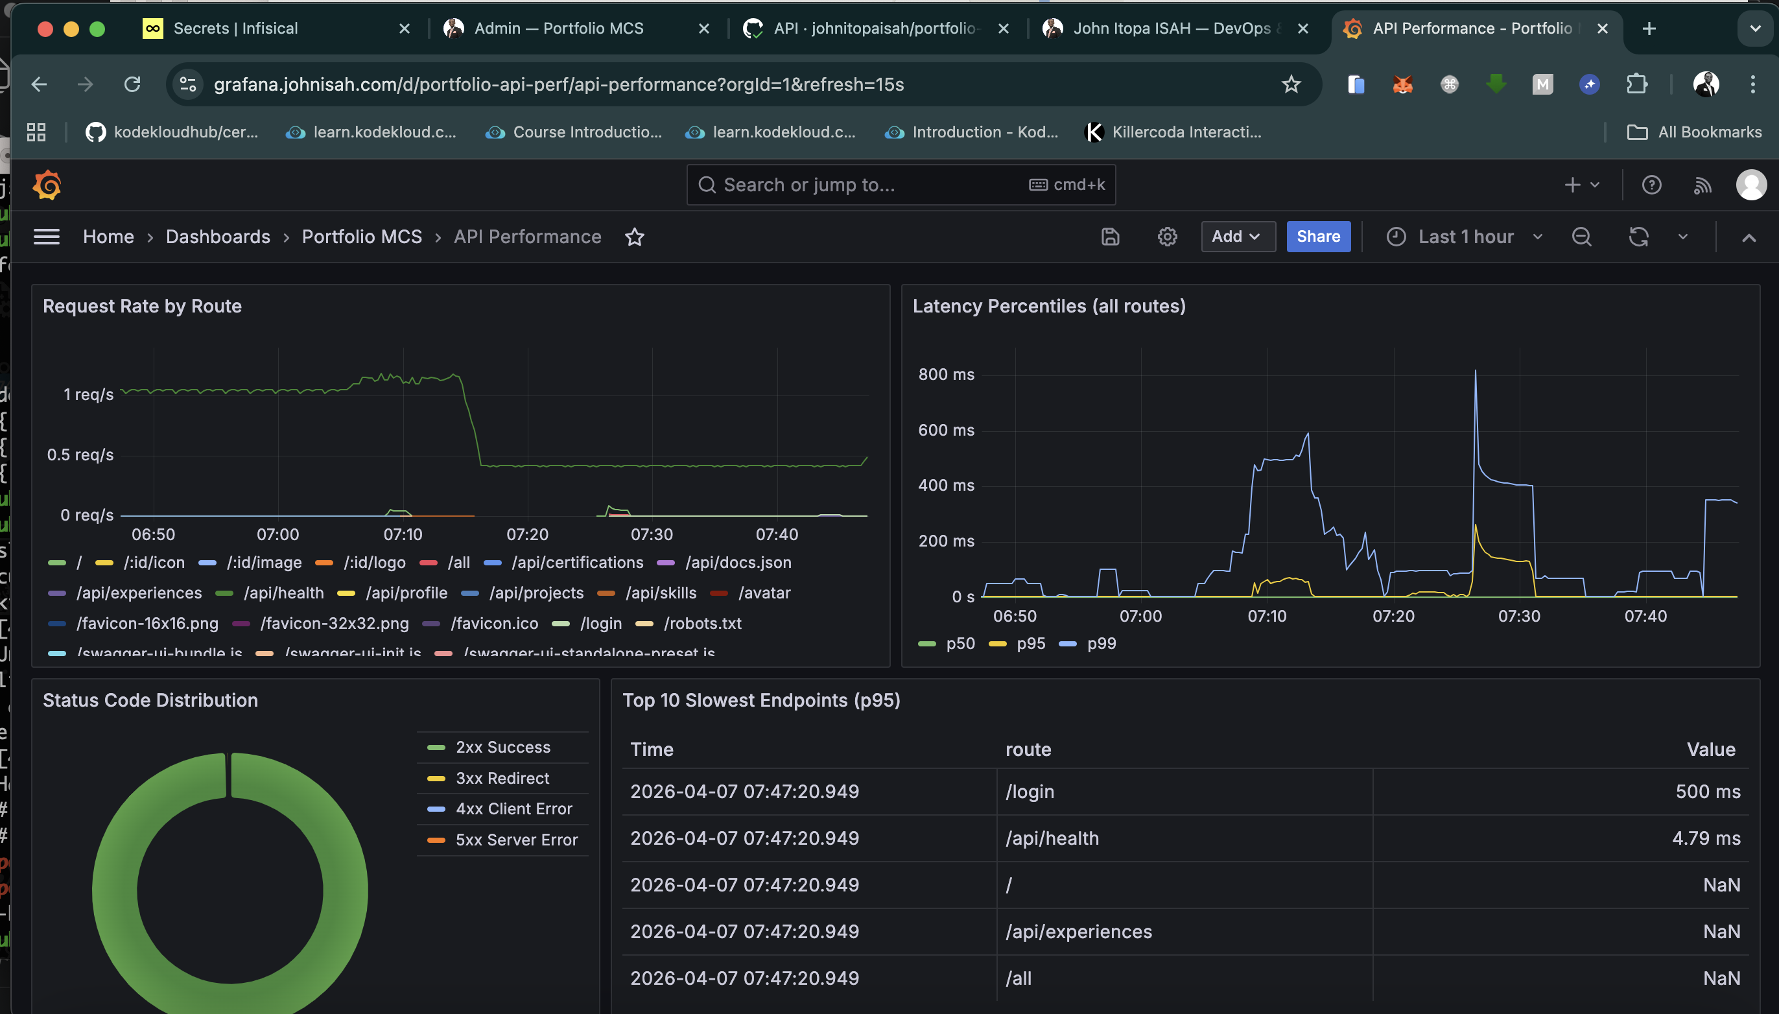Open the Last 1 hour time picker
The width and height of the screenshot is (1779, 1014).
[x=1466, y=237]
